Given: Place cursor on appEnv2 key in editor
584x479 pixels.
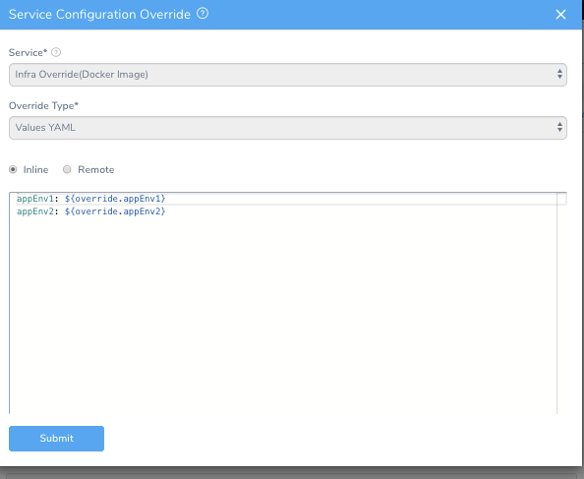Looking at the screenshot, I should coord(35,211).
